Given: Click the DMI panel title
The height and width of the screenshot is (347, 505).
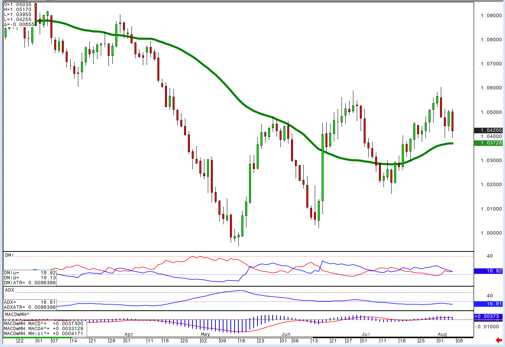Looking at the screenshot, I should (9, 255).
